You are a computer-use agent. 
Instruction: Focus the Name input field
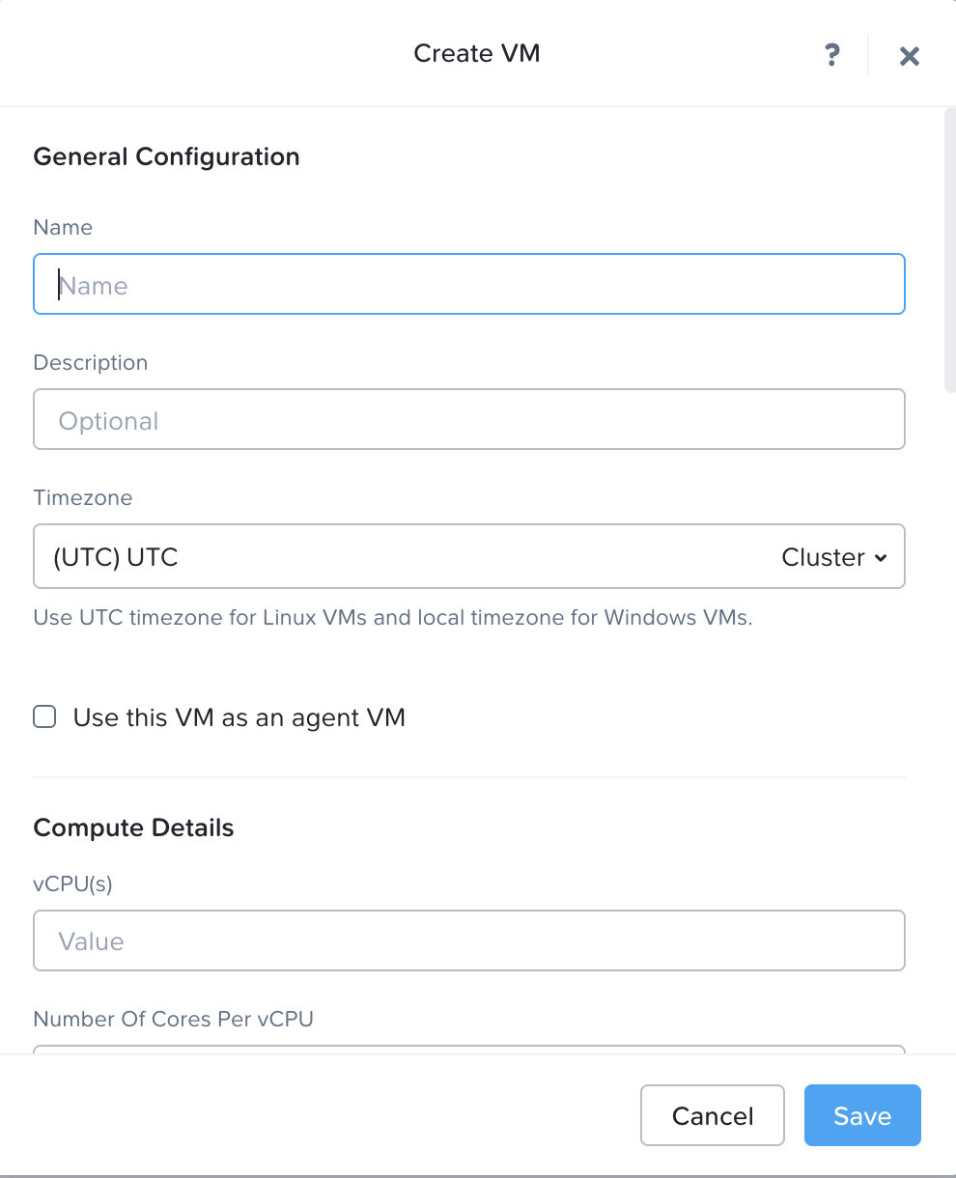[x=469, y=285]
